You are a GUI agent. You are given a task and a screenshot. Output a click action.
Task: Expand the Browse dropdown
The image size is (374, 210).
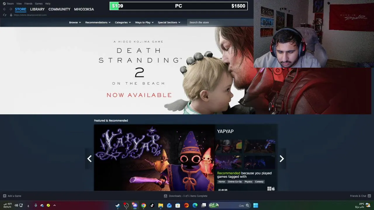(x=75, y=22)
